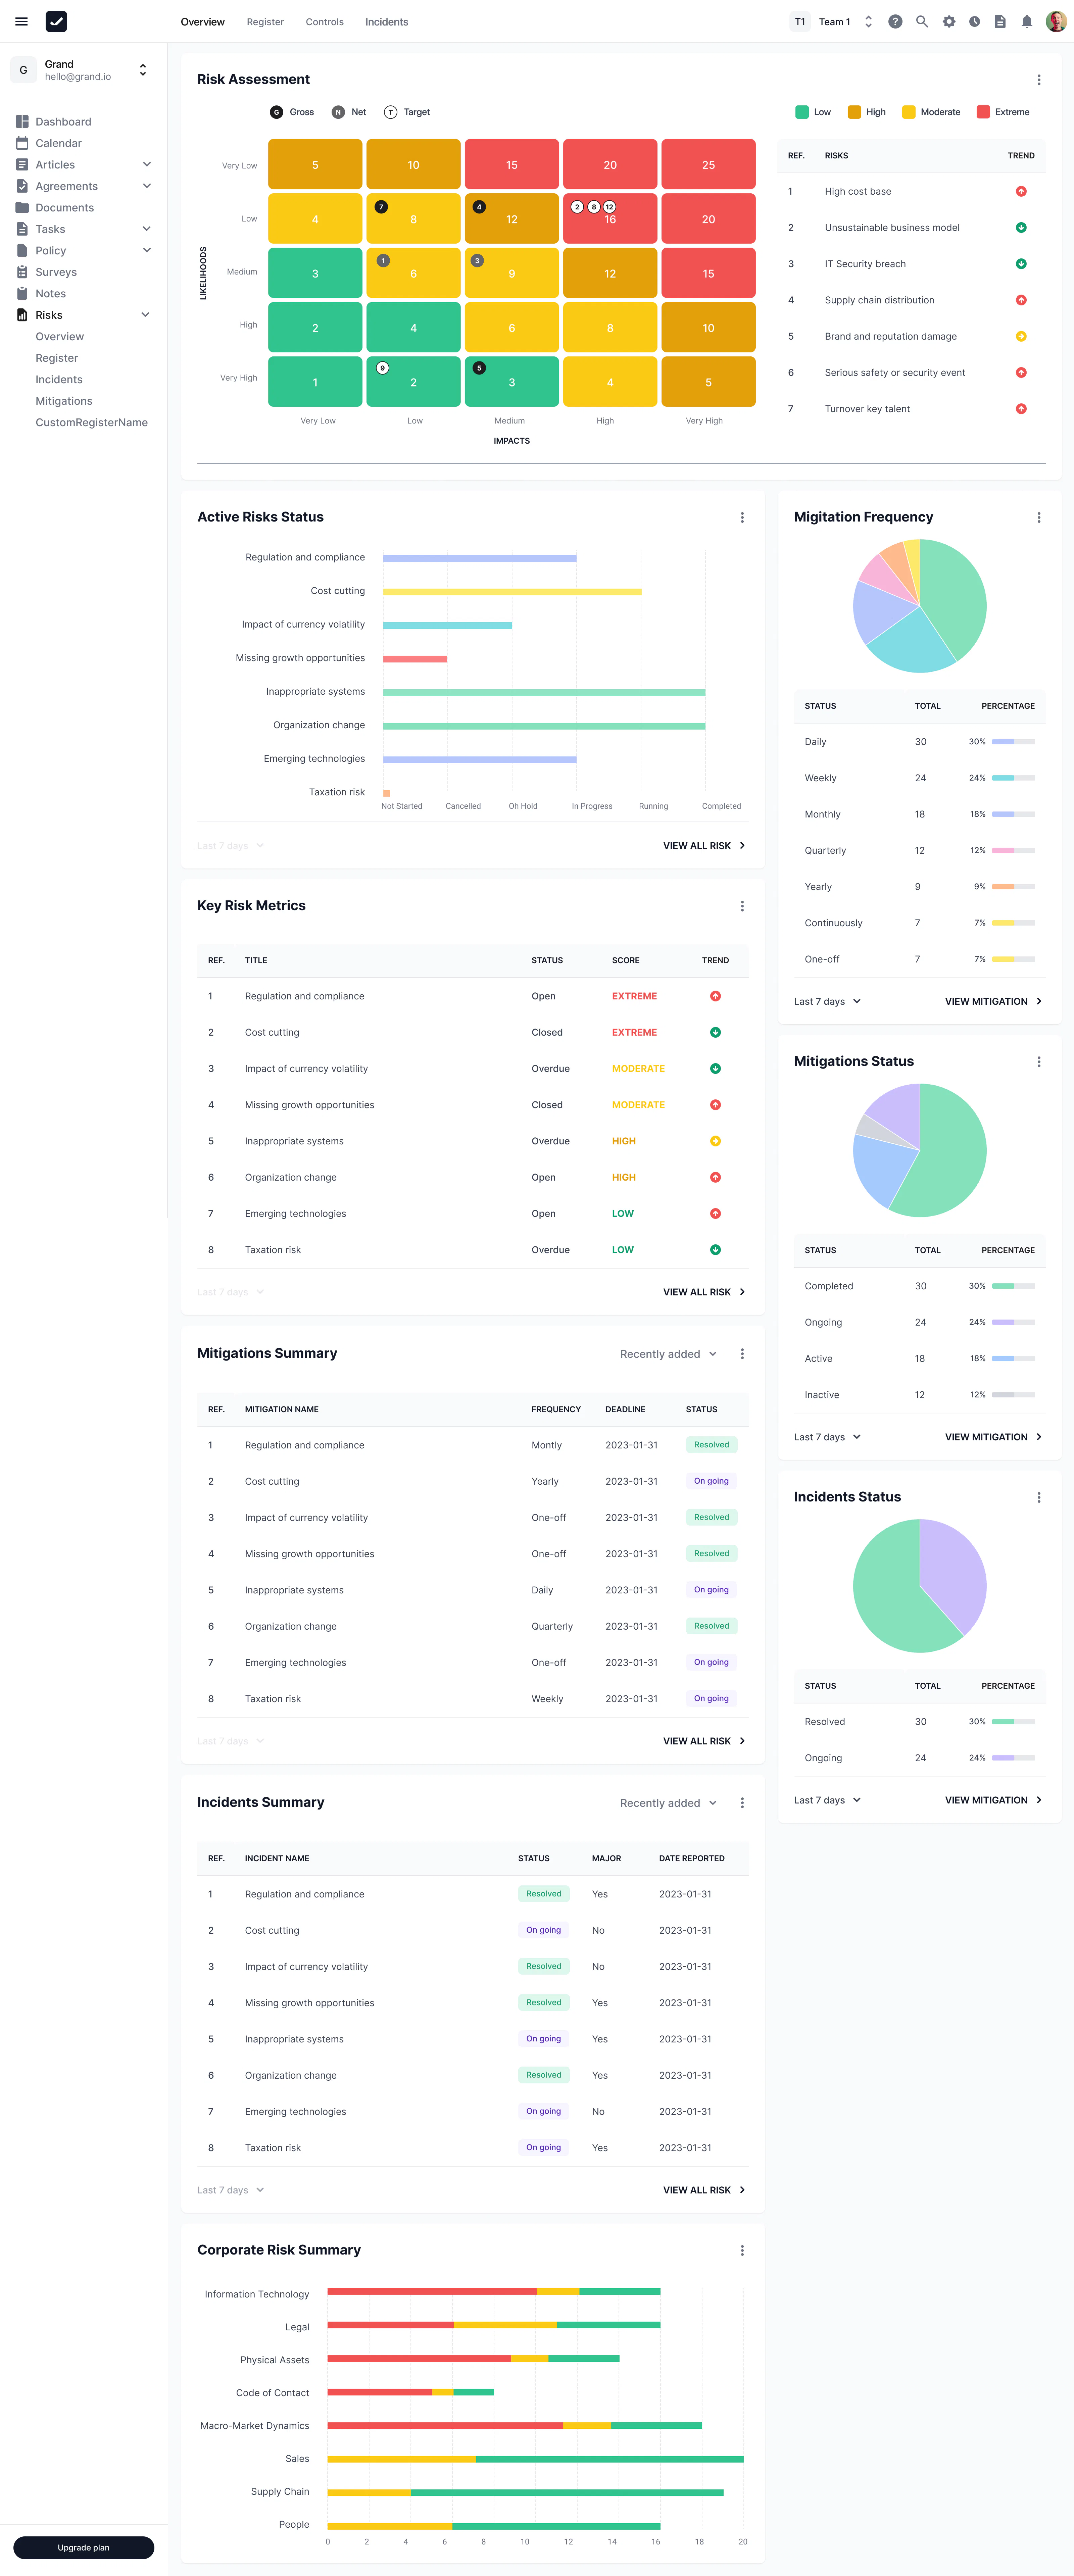This screenshot has width=1074, height=2576.
Task: Open the notifications bell
Action: click(1027, 21)
